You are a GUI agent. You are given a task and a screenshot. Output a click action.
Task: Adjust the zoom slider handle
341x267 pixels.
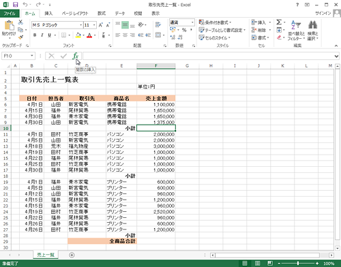pyautogui.click(x=298, y=264)
